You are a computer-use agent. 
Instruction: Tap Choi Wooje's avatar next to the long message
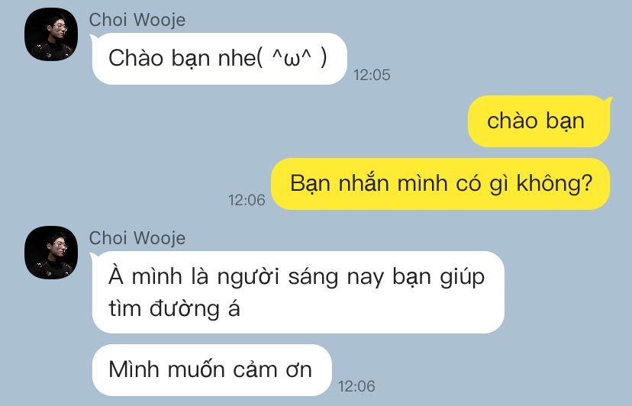click(51, 253)
